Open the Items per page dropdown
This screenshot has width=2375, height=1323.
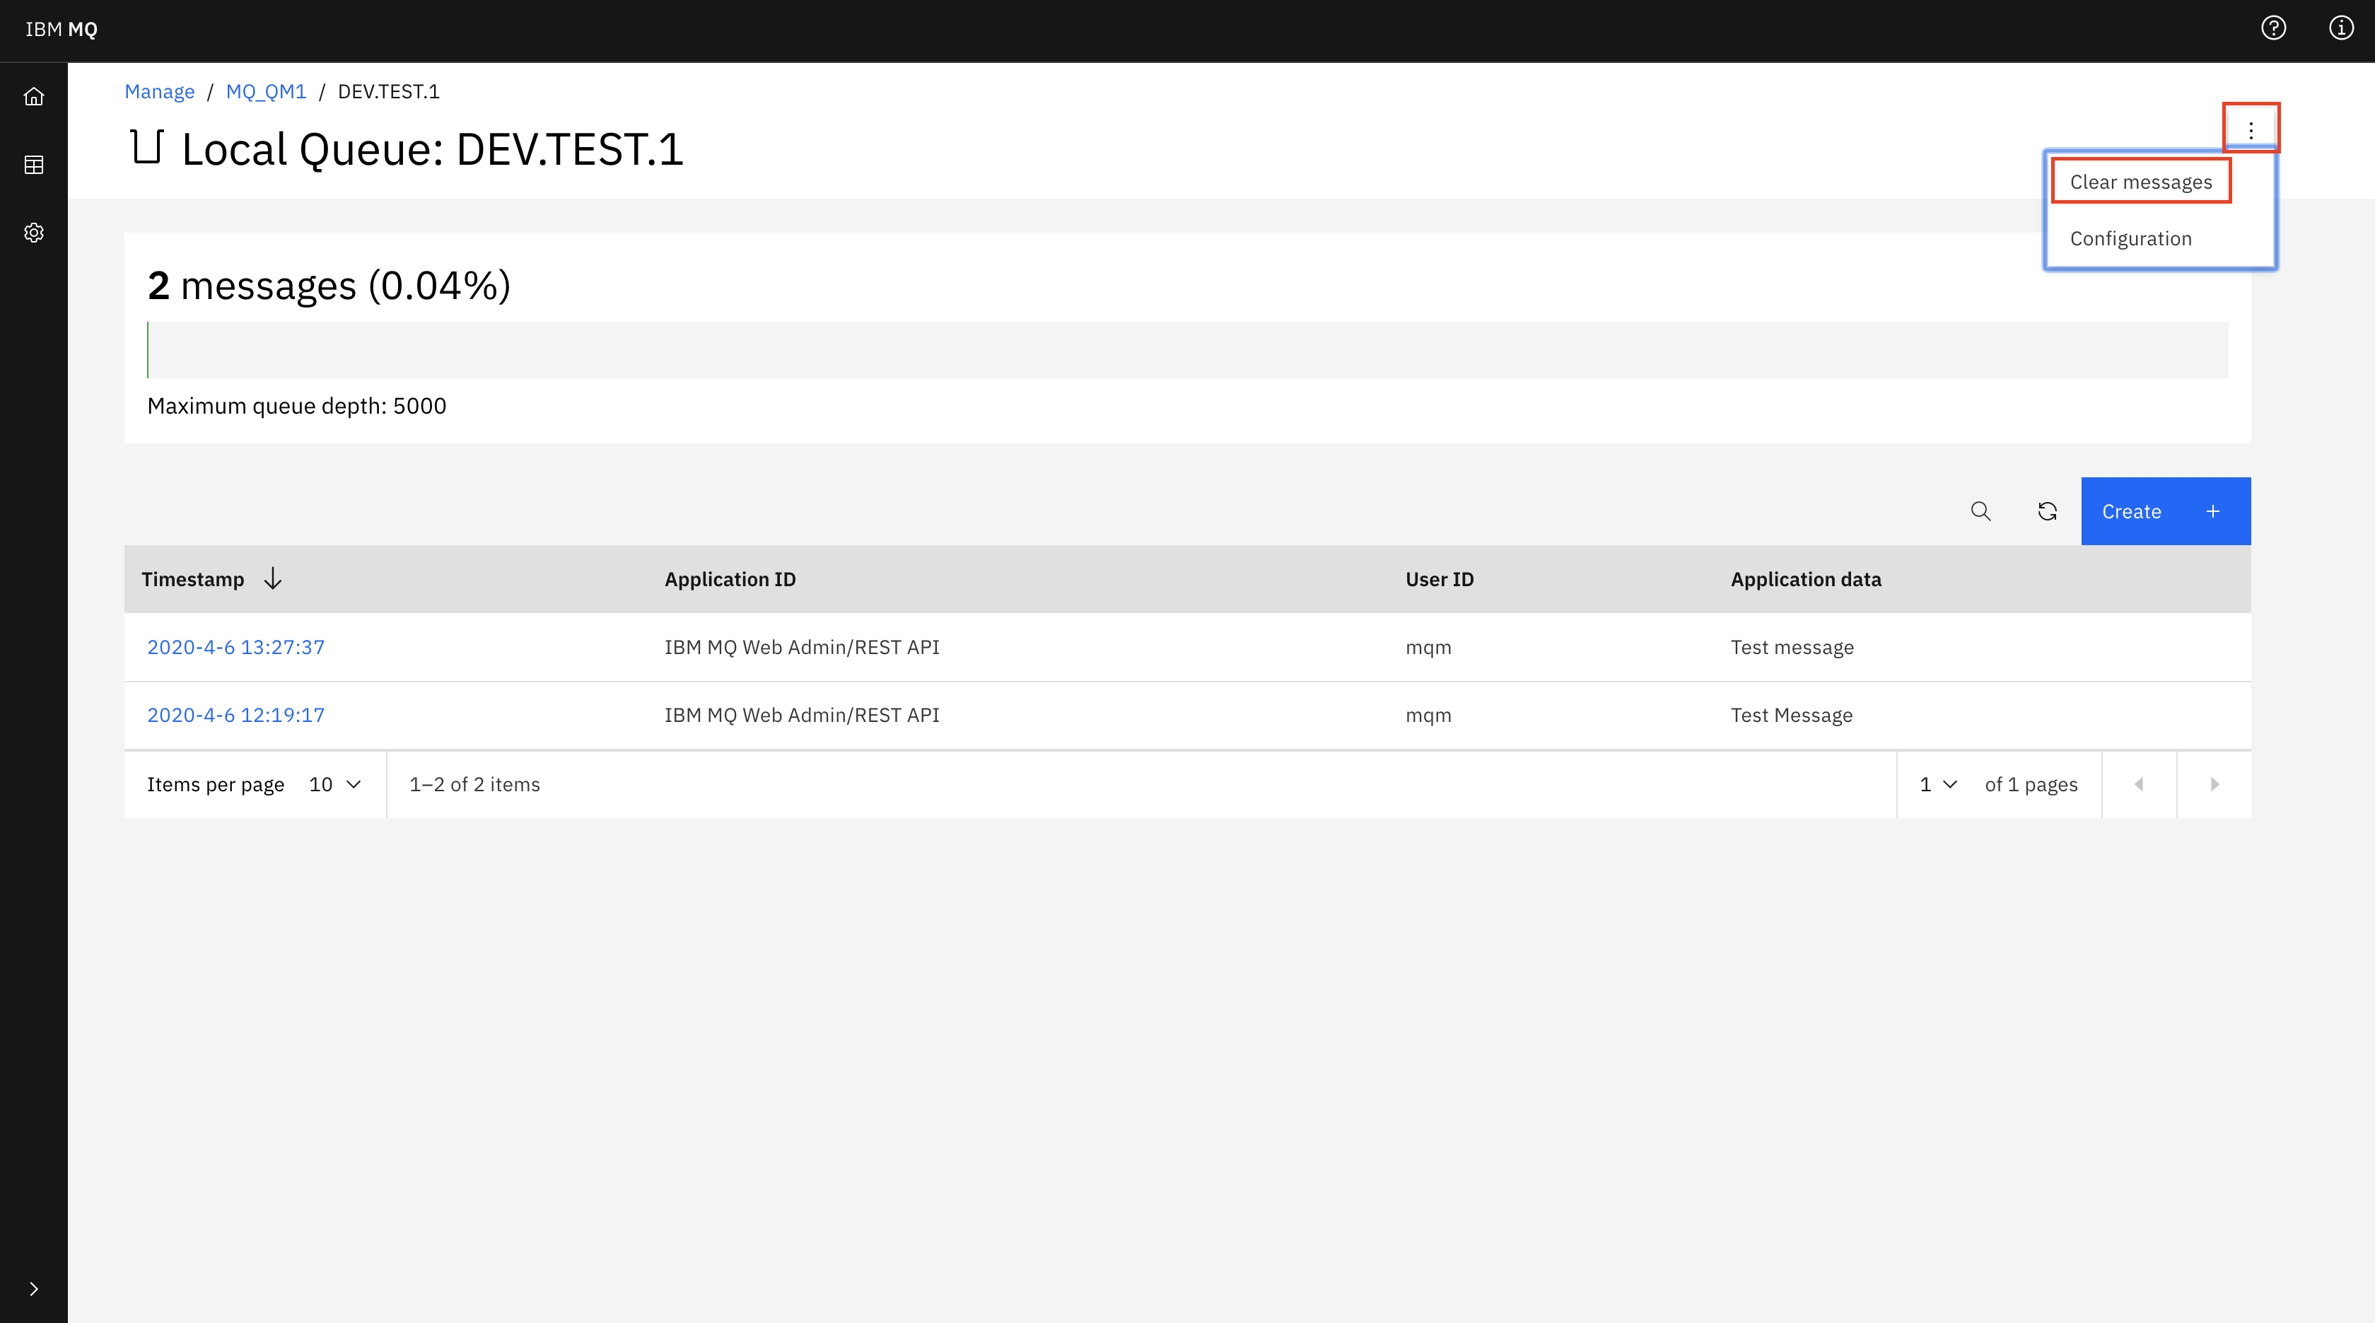tap(332, 785)
